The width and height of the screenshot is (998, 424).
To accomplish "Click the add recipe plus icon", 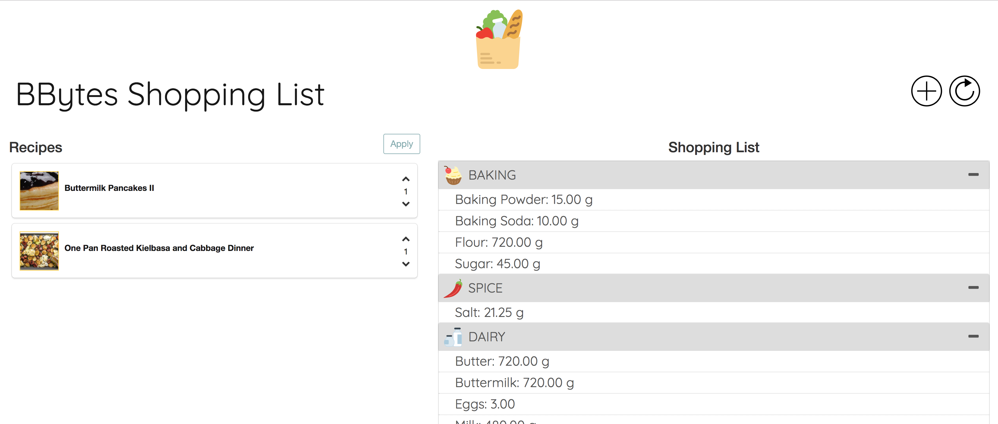I will (926, 91).
